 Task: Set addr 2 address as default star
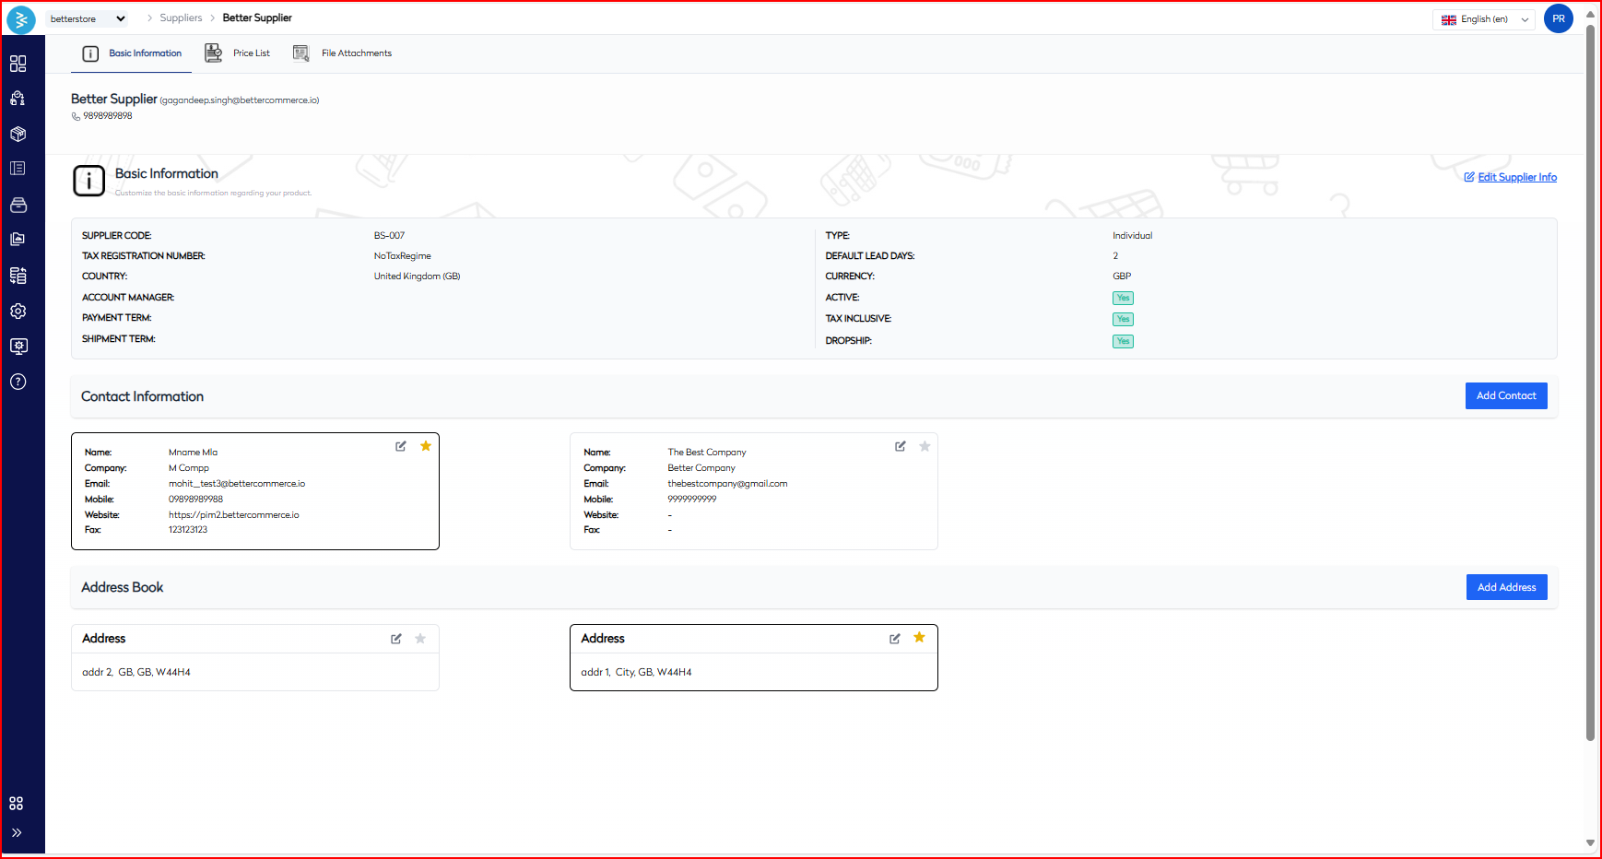click(x=420, y=639)
